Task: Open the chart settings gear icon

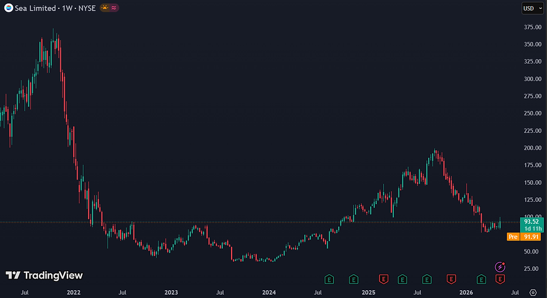Action: (x=533, y=292)
